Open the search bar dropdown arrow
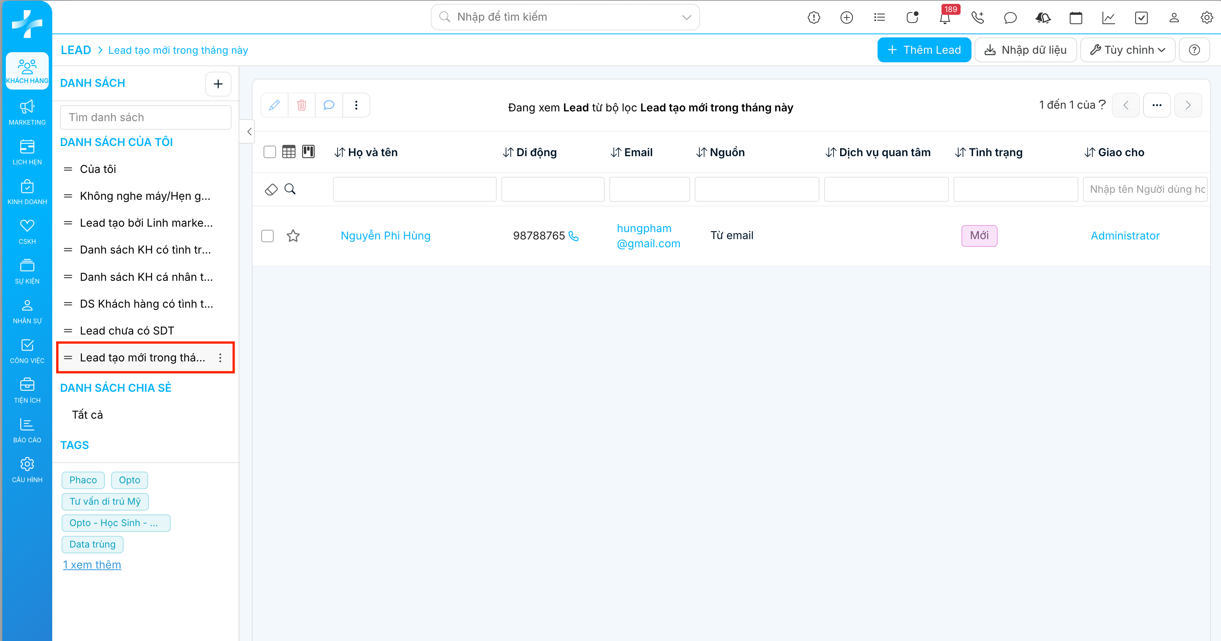The height and width of the screenshot is (641, 1221). pyautogui.click(x=687, y=18)
